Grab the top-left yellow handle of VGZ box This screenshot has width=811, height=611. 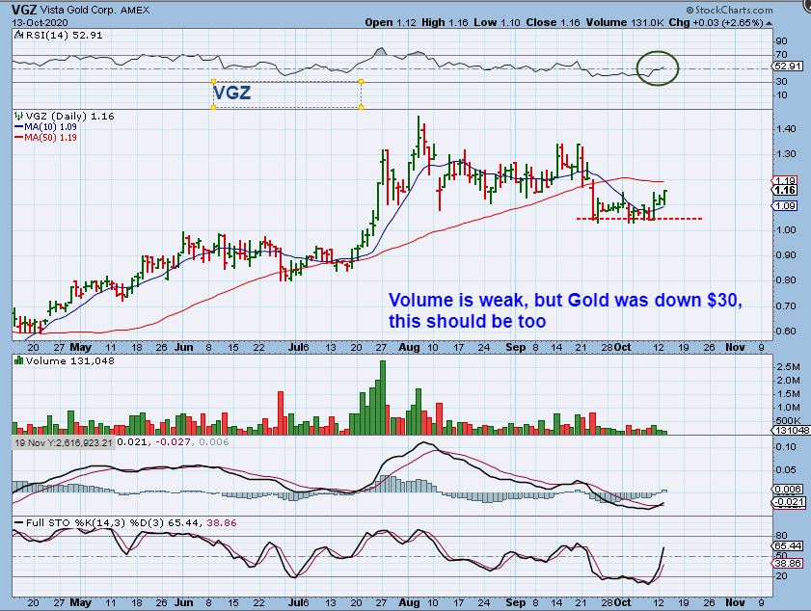tap(213, 82)
